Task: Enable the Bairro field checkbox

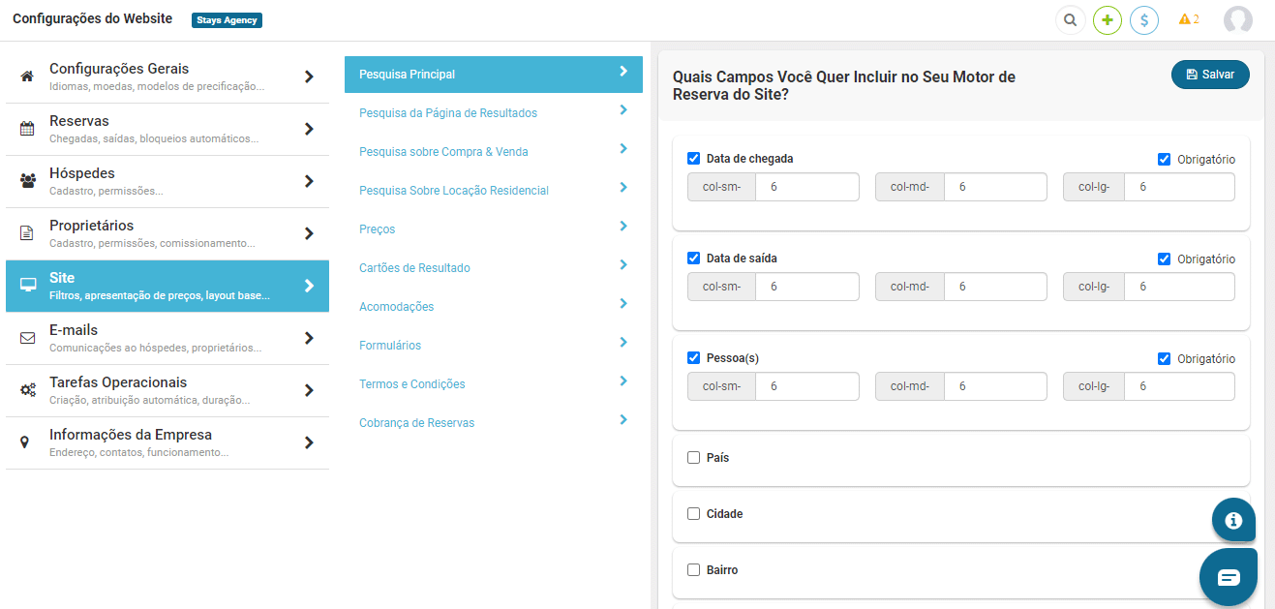Action: click(693, 570)
